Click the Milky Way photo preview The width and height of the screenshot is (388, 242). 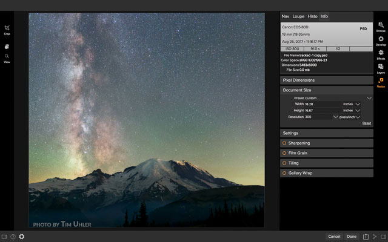pyautogui.click(x=147, y=120)
